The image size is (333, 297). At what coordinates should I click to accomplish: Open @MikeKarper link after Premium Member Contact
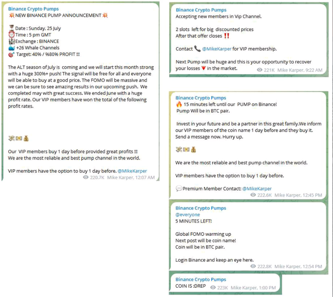[257, 188]
